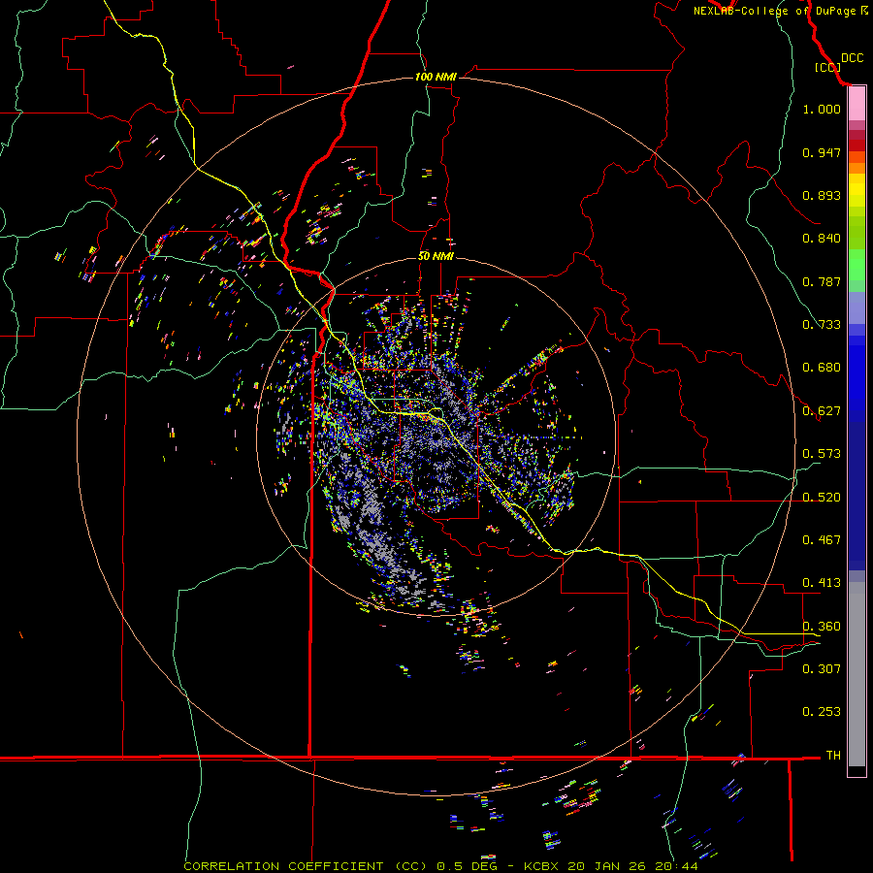The width and height of the screenshot is (873, 873).
Task: Click the 0.733 scale value
Action: tap(822, 325)
